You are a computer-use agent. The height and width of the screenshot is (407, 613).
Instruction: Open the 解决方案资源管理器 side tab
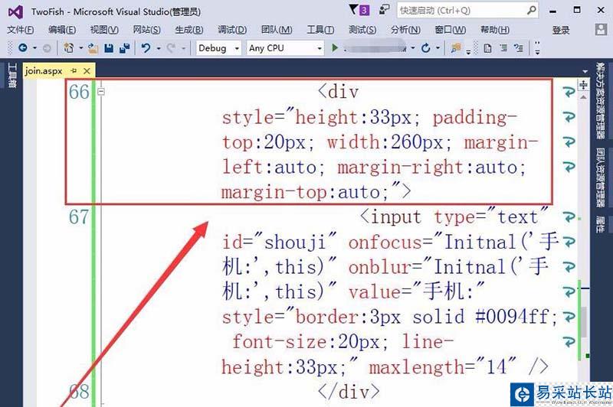click(600, 100)
